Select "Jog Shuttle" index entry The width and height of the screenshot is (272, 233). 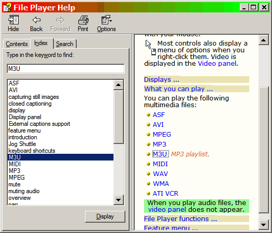[x=22, y=144]
